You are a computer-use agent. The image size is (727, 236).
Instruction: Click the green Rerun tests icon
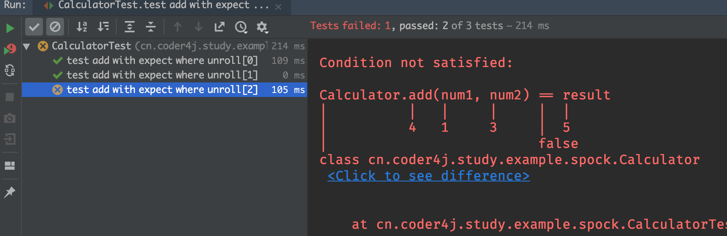(10, 28)
